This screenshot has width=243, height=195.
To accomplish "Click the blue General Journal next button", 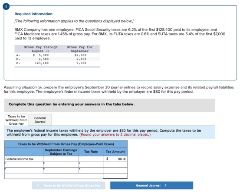I will (151, 185).
